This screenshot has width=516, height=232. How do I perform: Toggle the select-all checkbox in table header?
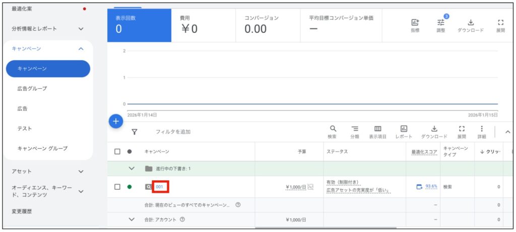pyautogui.click(x=117, y=152)
